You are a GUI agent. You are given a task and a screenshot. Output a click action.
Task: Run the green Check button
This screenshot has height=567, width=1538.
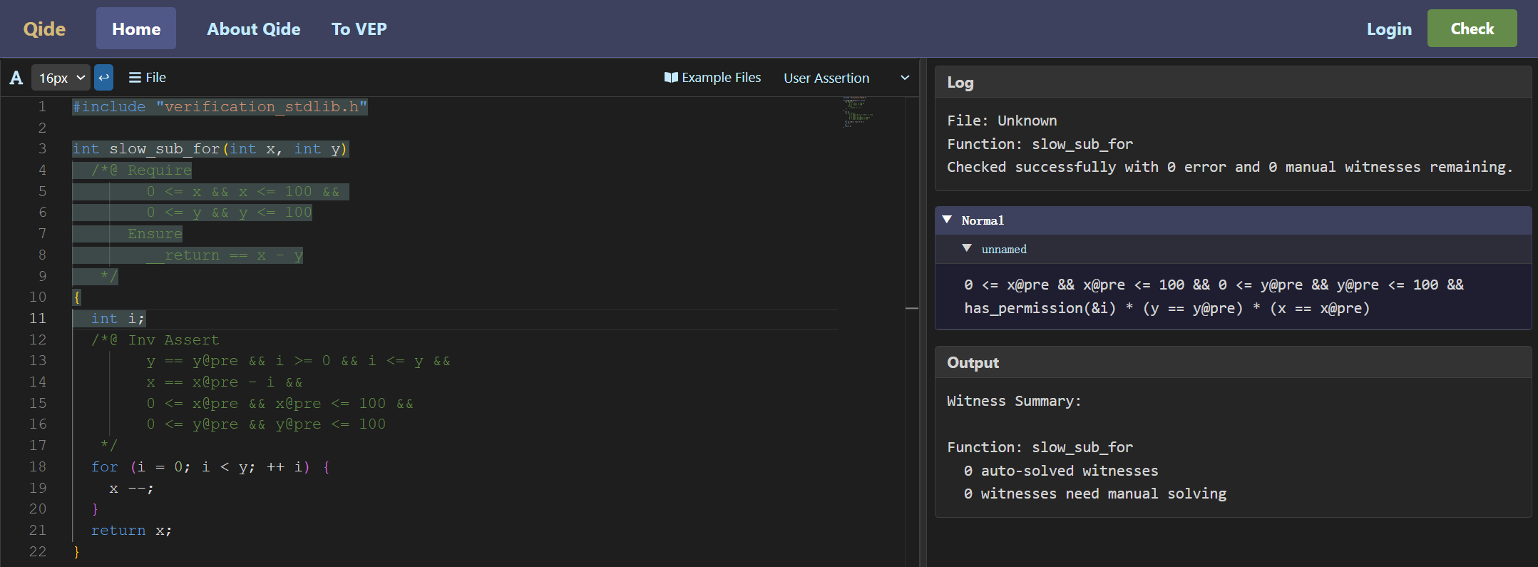pos(1472,29)
